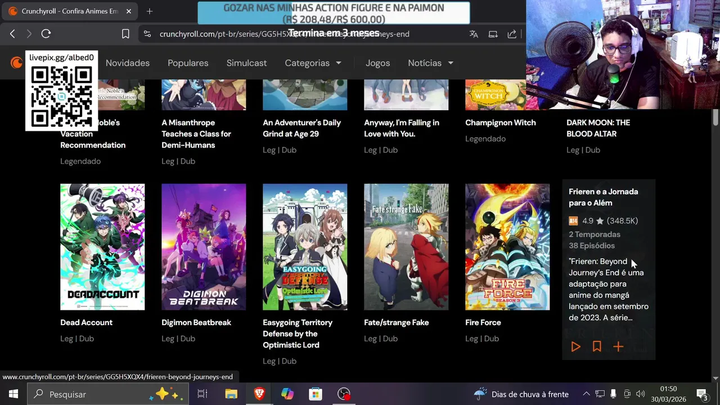Open Novidades in the nav bar
This screenshot has width=720, height=405.
click(128, 63)
